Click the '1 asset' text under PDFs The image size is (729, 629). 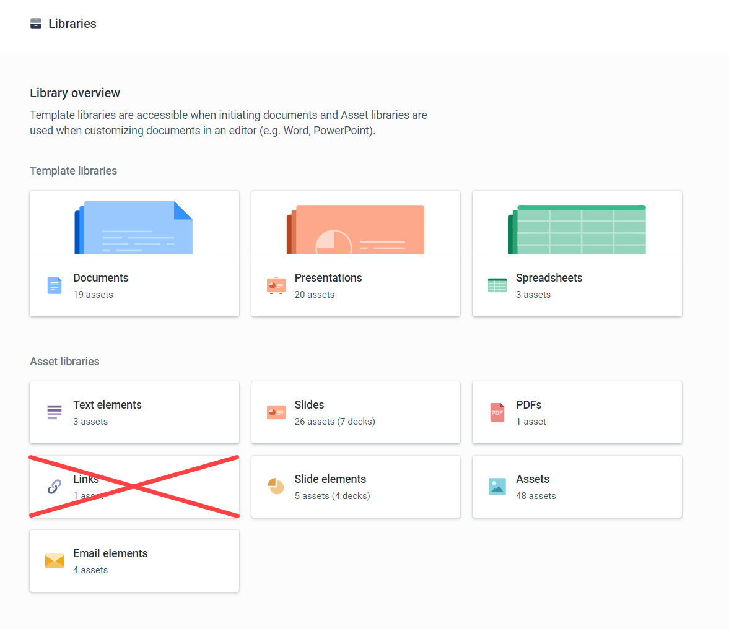point(531,422)
